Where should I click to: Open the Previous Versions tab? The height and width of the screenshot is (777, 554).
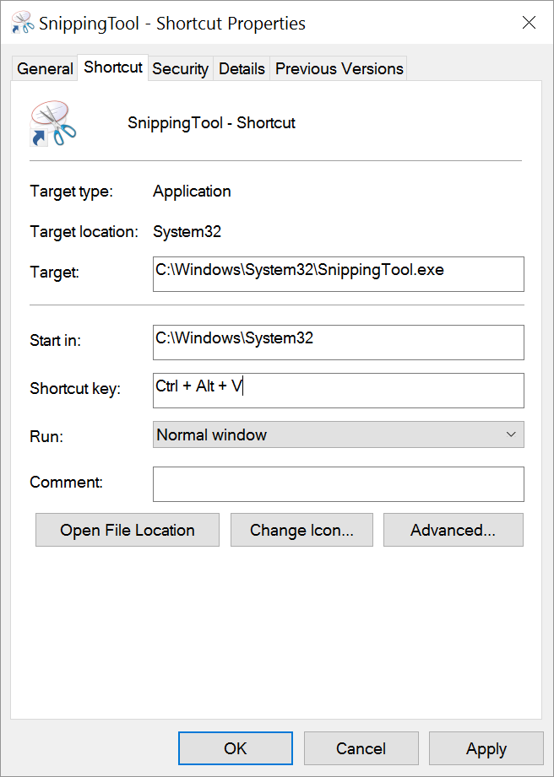(339, 68)
